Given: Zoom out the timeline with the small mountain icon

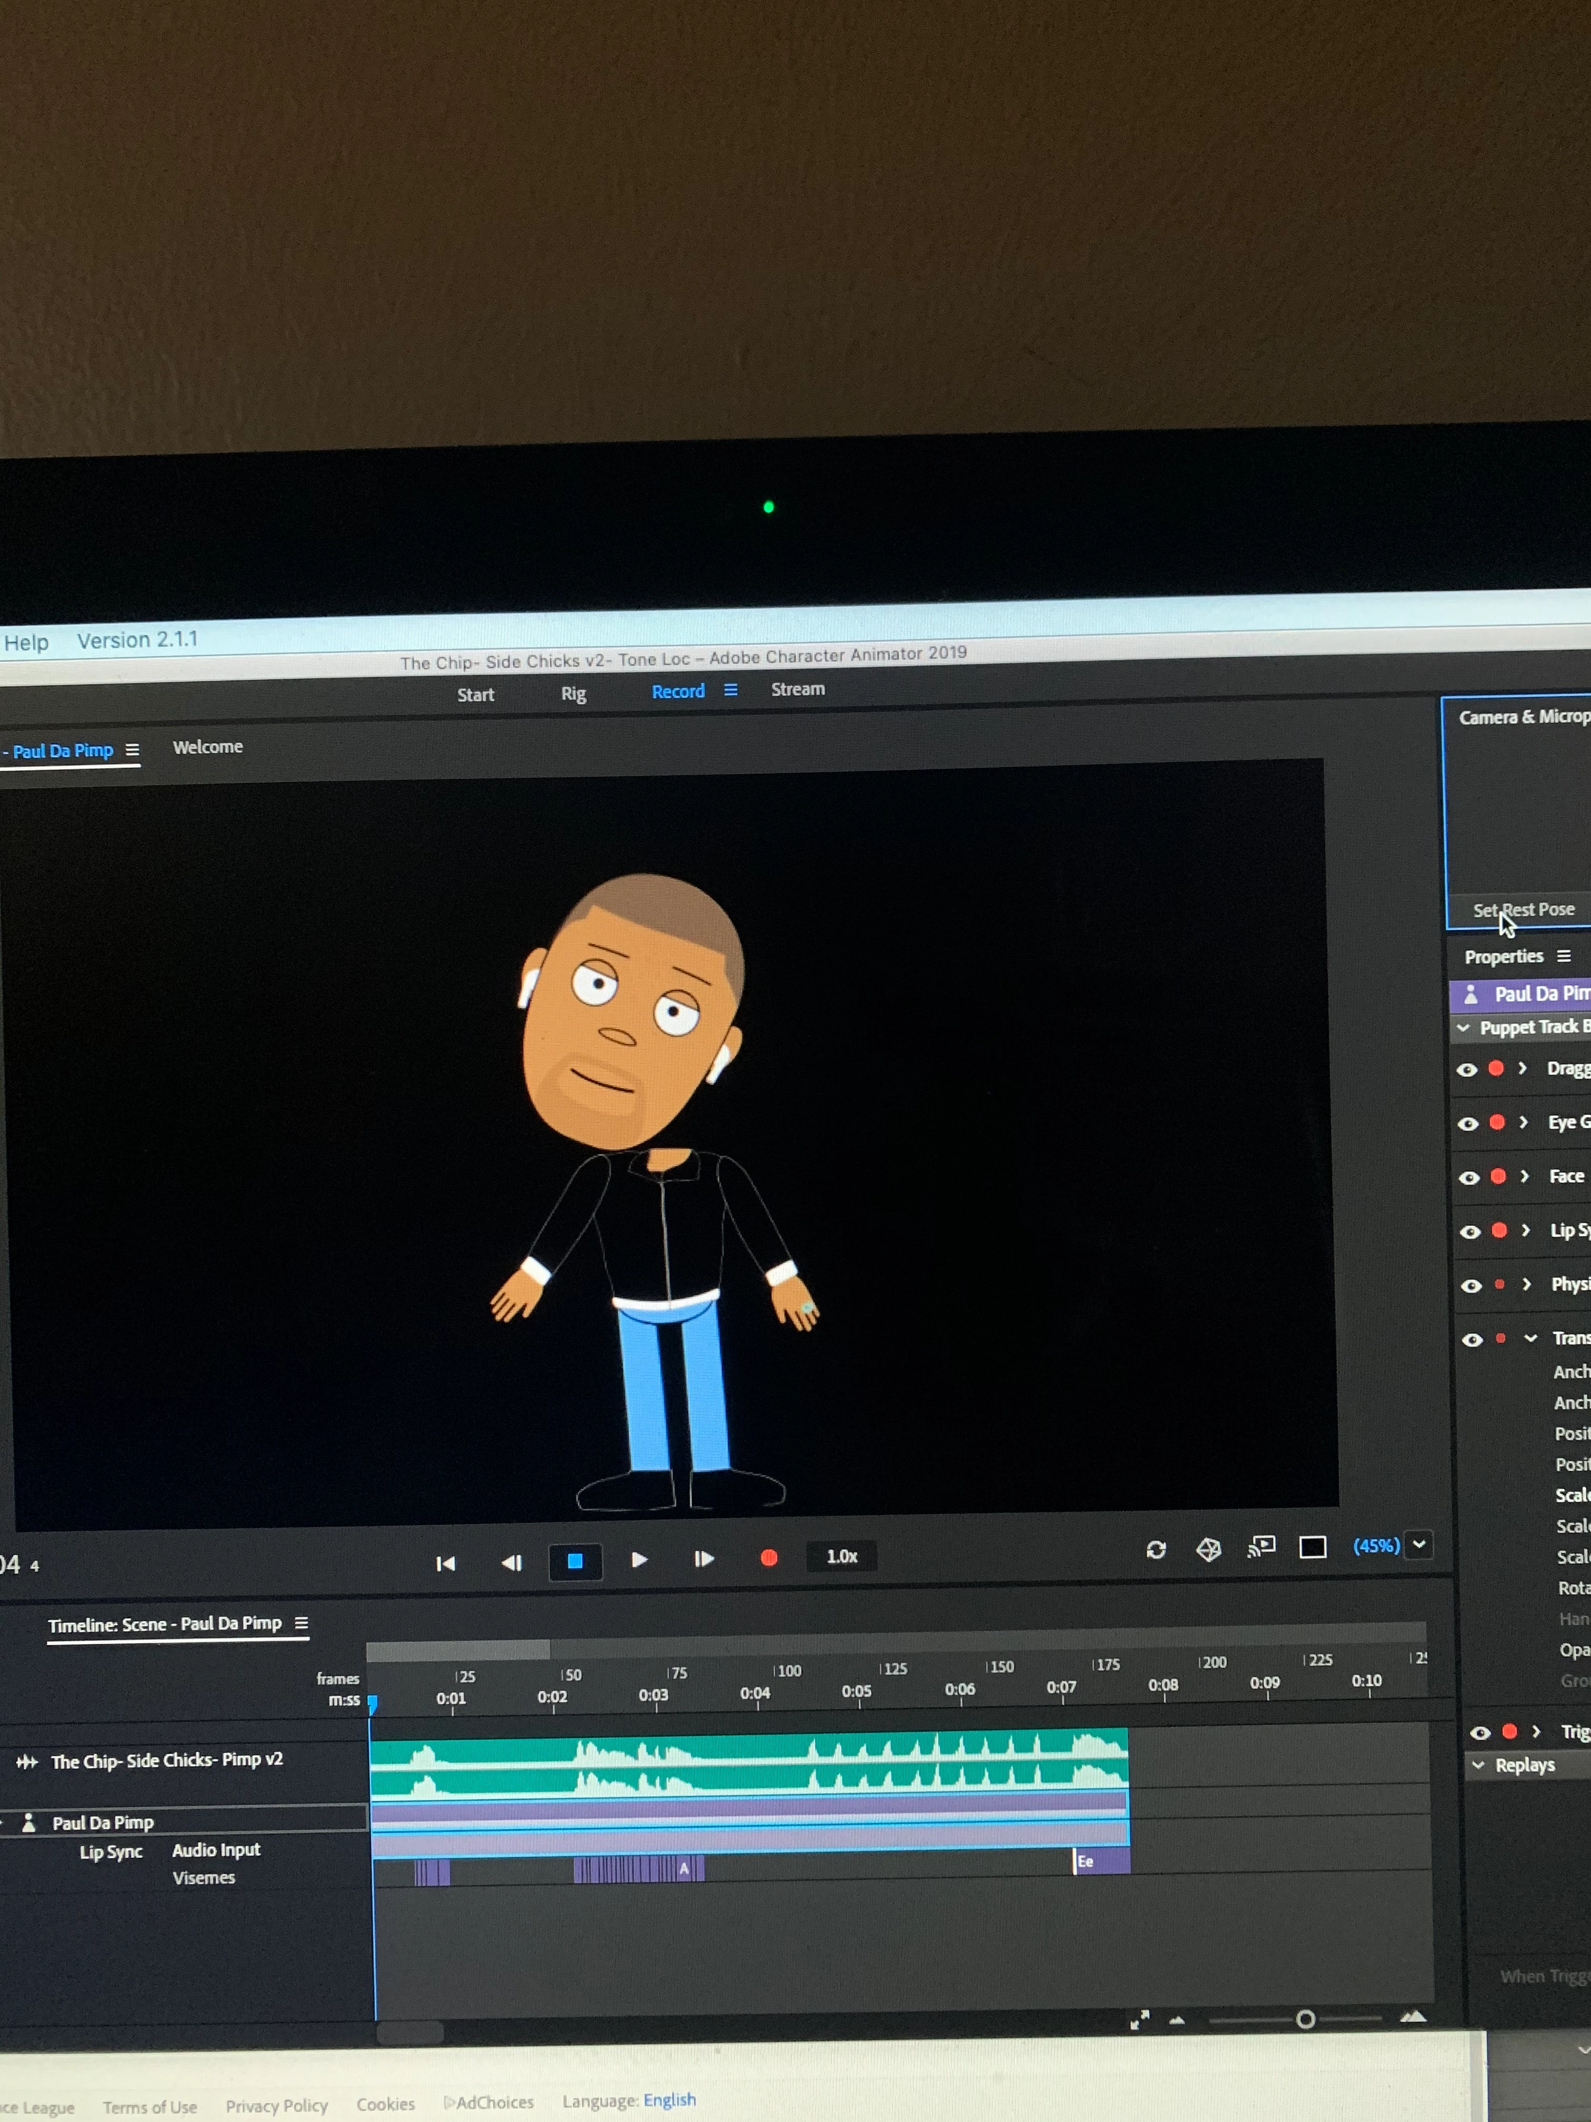Looking at the screenshot, I should (x=1177, y=2019).
